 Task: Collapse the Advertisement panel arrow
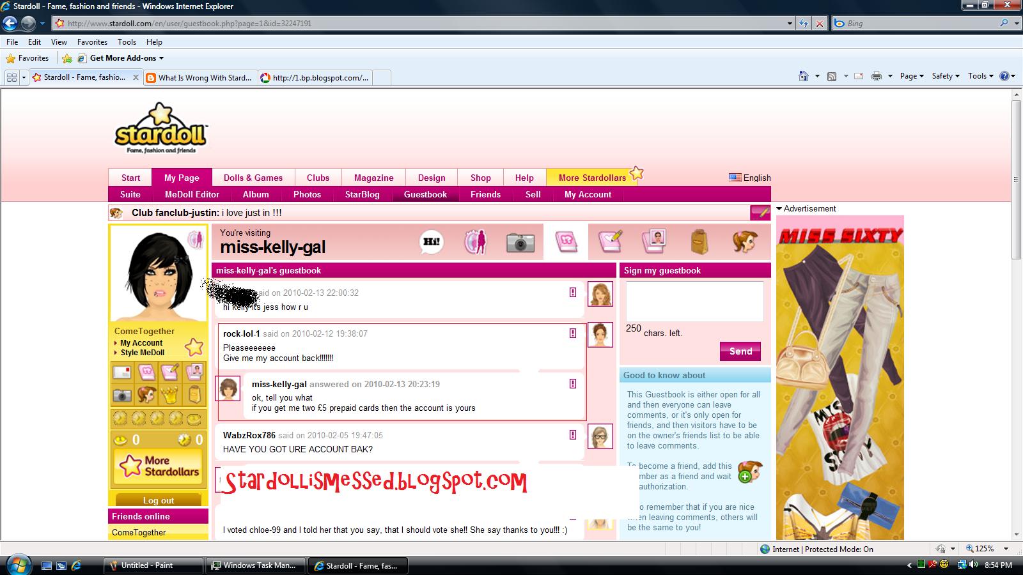(x=779, y=209)
